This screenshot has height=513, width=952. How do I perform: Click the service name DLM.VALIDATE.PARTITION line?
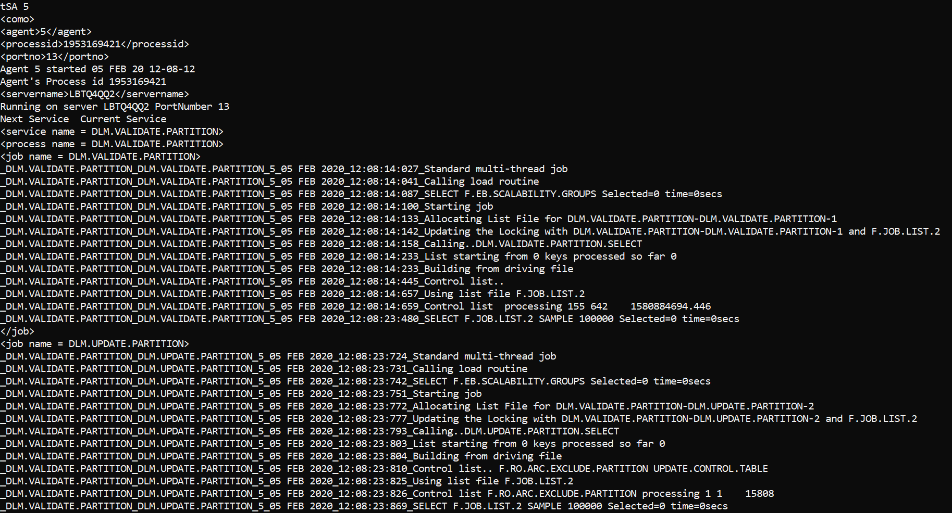(112, 132)
